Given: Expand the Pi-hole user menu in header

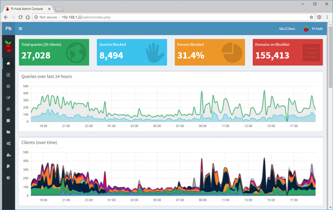Looking at the screenshot, I should point(313,29).
